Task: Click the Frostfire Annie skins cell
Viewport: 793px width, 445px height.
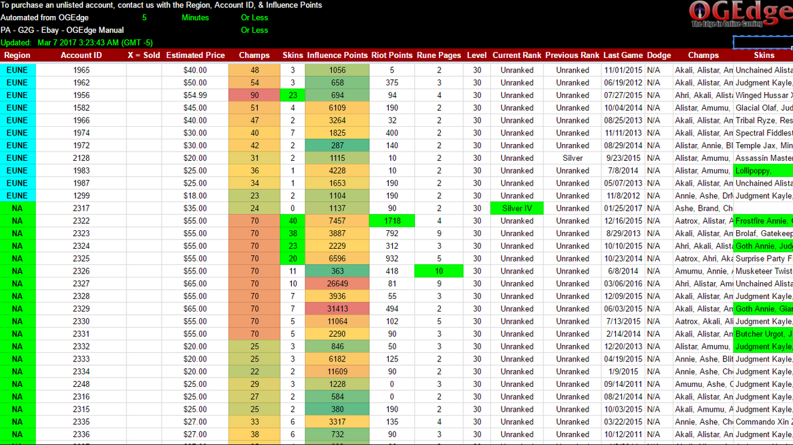Action: click(763, 221)
